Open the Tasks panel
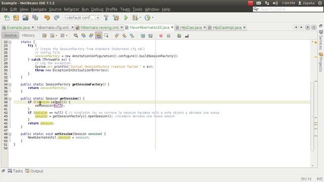The width and height of the screenshot is (324, 182). 15,171
